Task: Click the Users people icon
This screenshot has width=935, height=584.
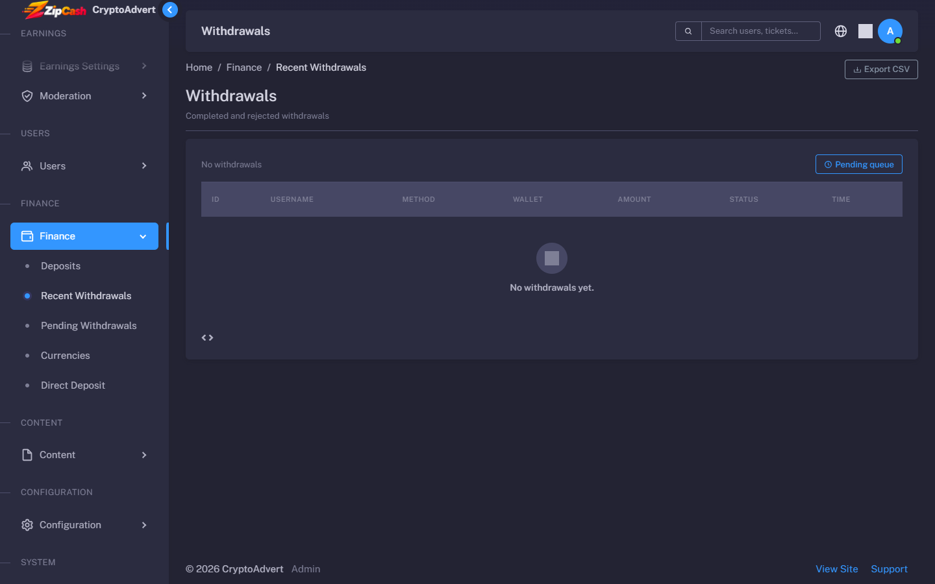Action: point(27,166)
